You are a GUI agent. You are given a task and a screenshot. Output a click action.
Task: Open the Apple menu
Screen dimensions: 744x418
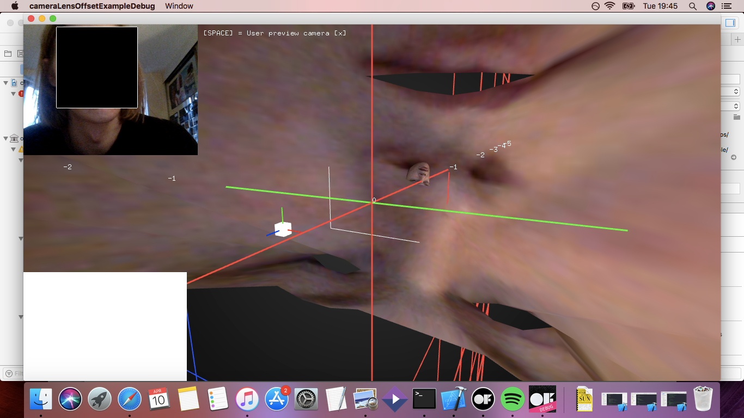(x=15, y=6)
